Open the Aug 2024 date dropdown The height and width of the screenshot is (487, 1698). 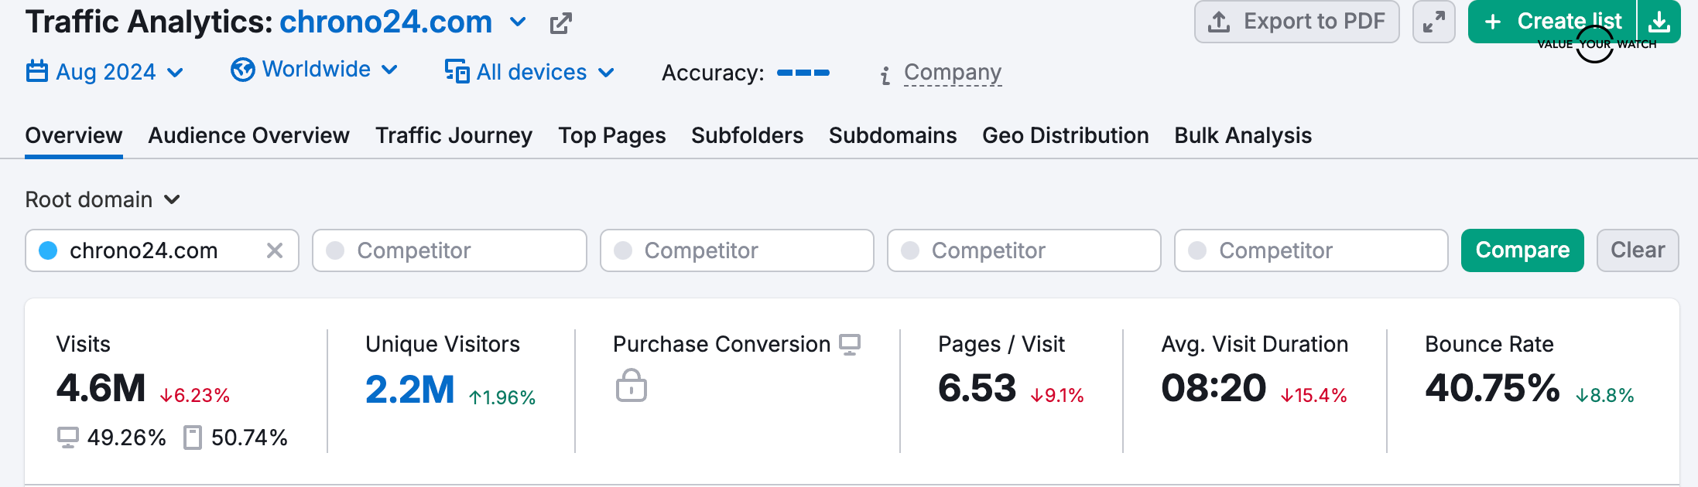click(105, 72)
